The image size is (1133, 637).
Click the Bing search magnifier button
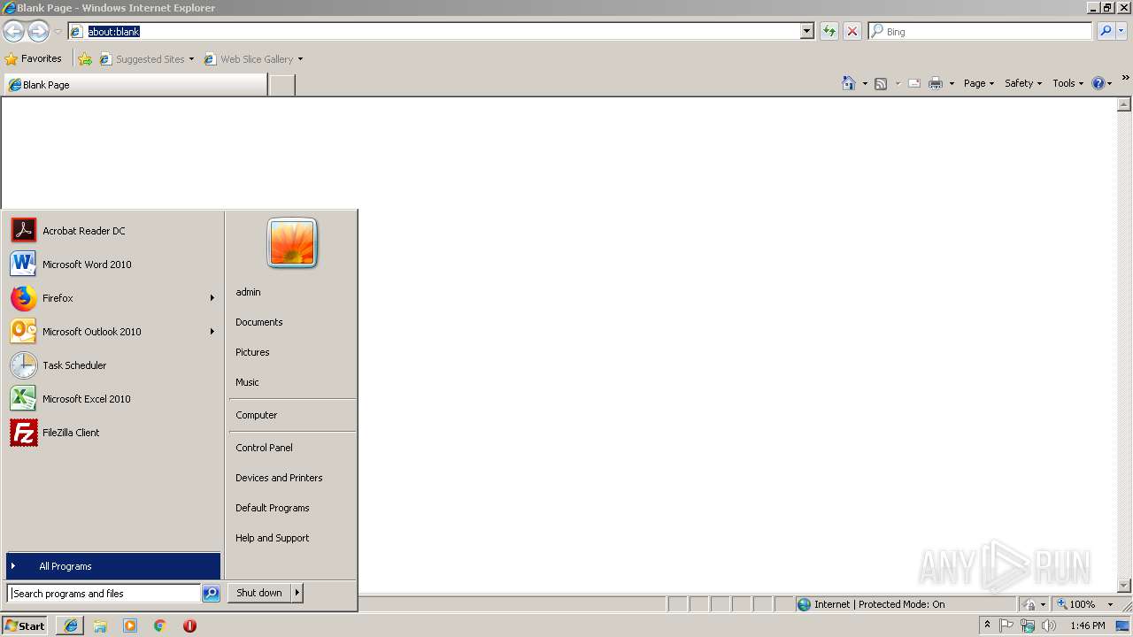[1106, 31]
